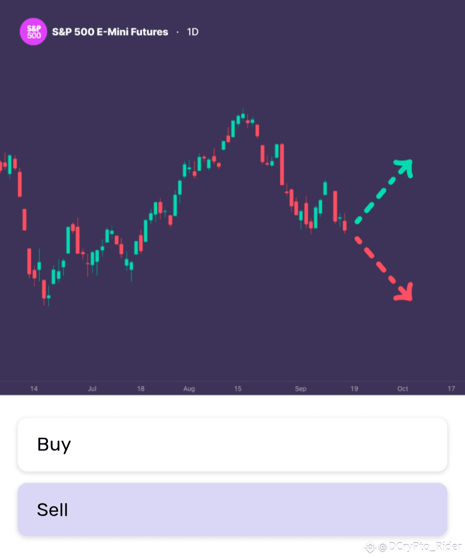Click the green dashed upward arrow

pyautogui.click(x=384, y=191)
